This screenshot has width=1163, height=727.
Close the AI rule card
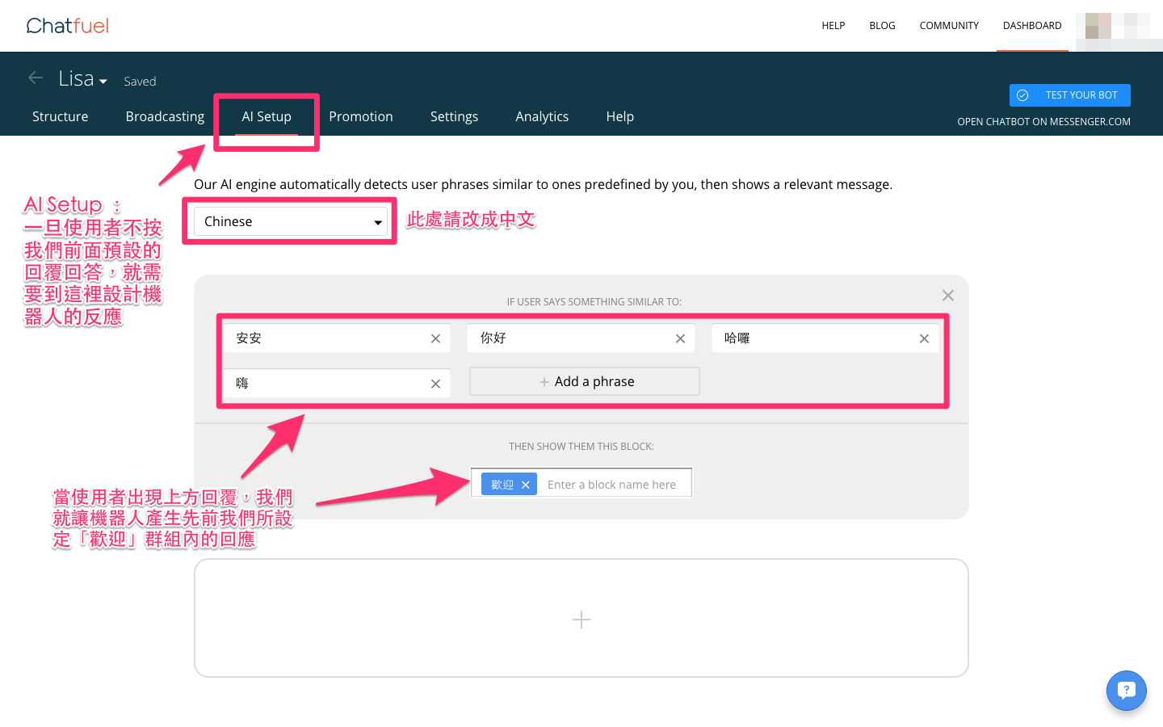pyautogui.click(x=948, y=296)
